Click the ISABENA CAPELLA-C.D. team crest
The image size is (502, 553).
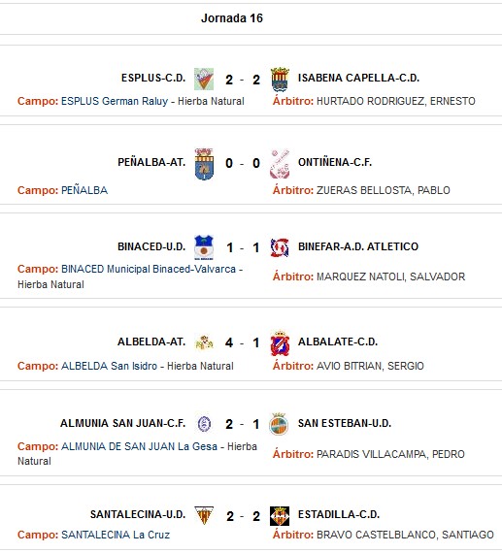(x=280, y=79)
